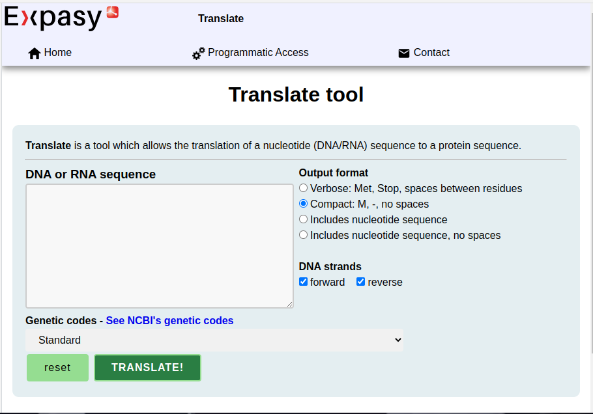This screenshot has width=593, height=414.
Task: Click the Programmatic Access gears icon
Action: (199, 53)
